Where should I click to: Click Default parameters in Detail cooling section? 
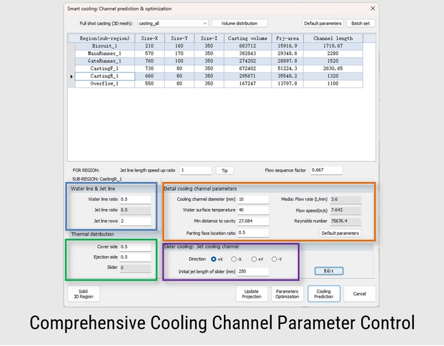click(340, 233)
